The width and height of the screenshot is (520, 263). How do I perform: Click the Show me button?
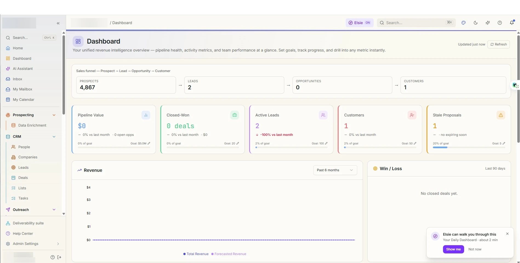pyautogui.click(x=453, y=249)
